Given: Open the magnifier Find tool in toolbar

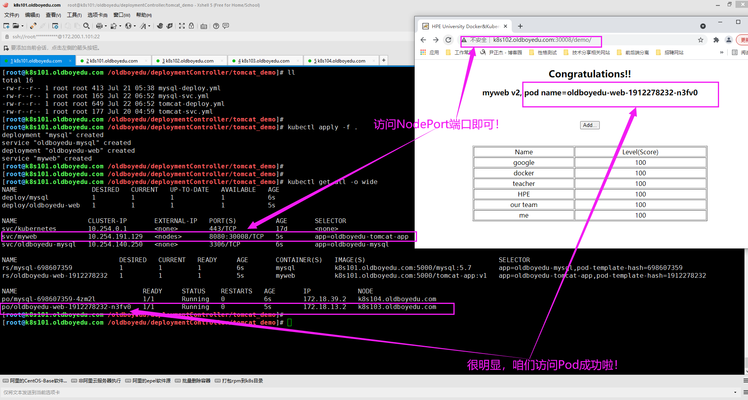Looking at the screenshot, I should click(x=86, y=26).
